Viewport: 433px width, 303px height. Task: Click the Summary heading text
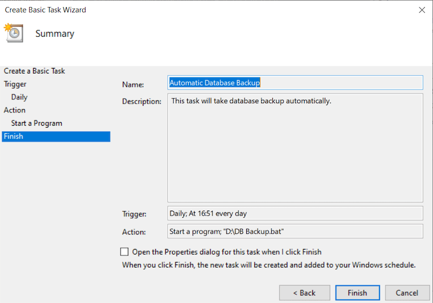pos(55,33)
